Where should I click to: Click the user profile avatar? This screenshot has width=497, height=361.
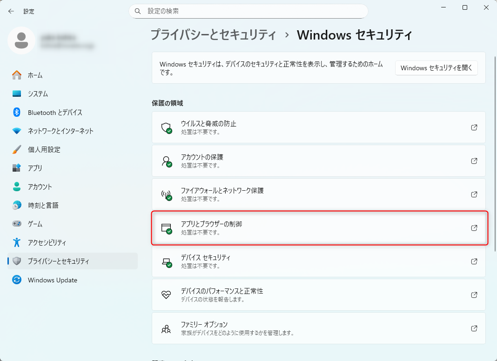pos(21,40)
